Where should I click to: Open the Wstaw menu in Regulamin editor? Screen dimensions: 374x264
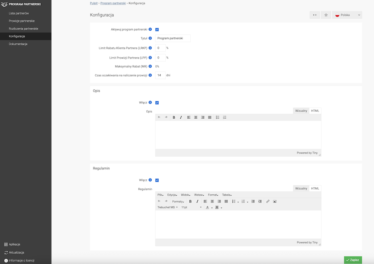(x=199, y=195)
